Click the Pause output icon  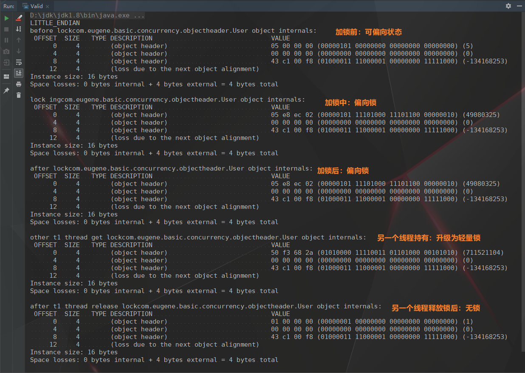(6, 40)
